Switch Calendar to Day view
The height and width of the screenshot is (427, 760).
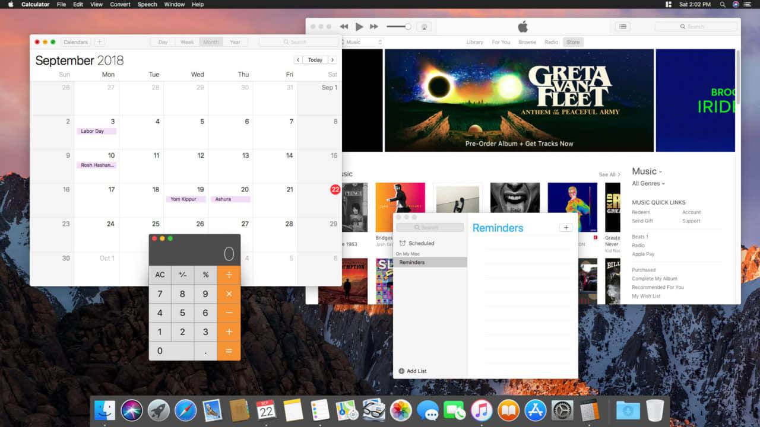coord(163,42)
